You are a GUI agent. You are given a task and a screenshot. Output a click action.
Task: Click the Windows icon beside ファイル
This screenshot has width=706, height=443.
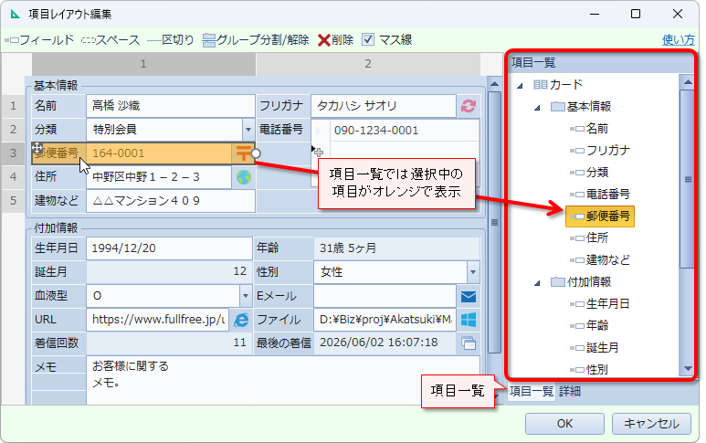(469, 320)
